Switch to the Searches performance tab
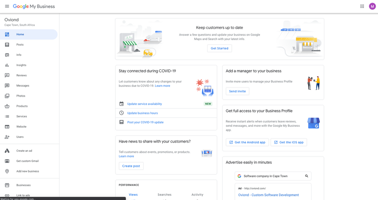The height and width of the screenshot is (200, 378). coord(164,195)
